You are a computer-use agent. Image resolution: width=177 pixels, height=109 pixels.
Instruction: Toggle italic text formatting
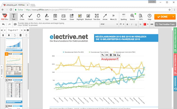[132, 24]
